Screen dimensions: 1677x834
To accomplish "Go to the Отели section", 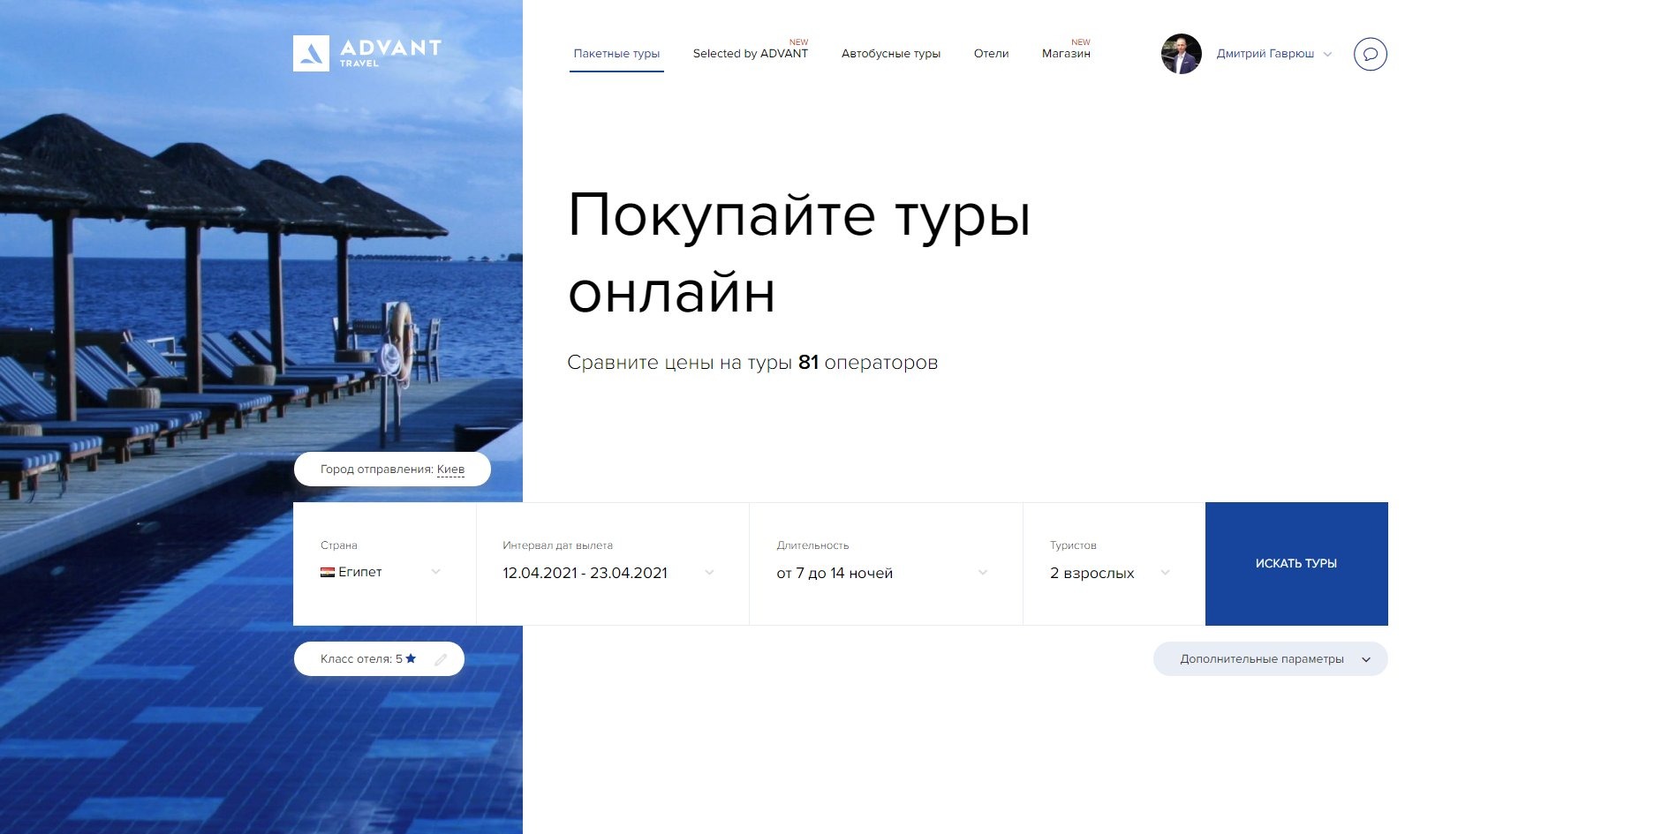I will pos(991,54).
